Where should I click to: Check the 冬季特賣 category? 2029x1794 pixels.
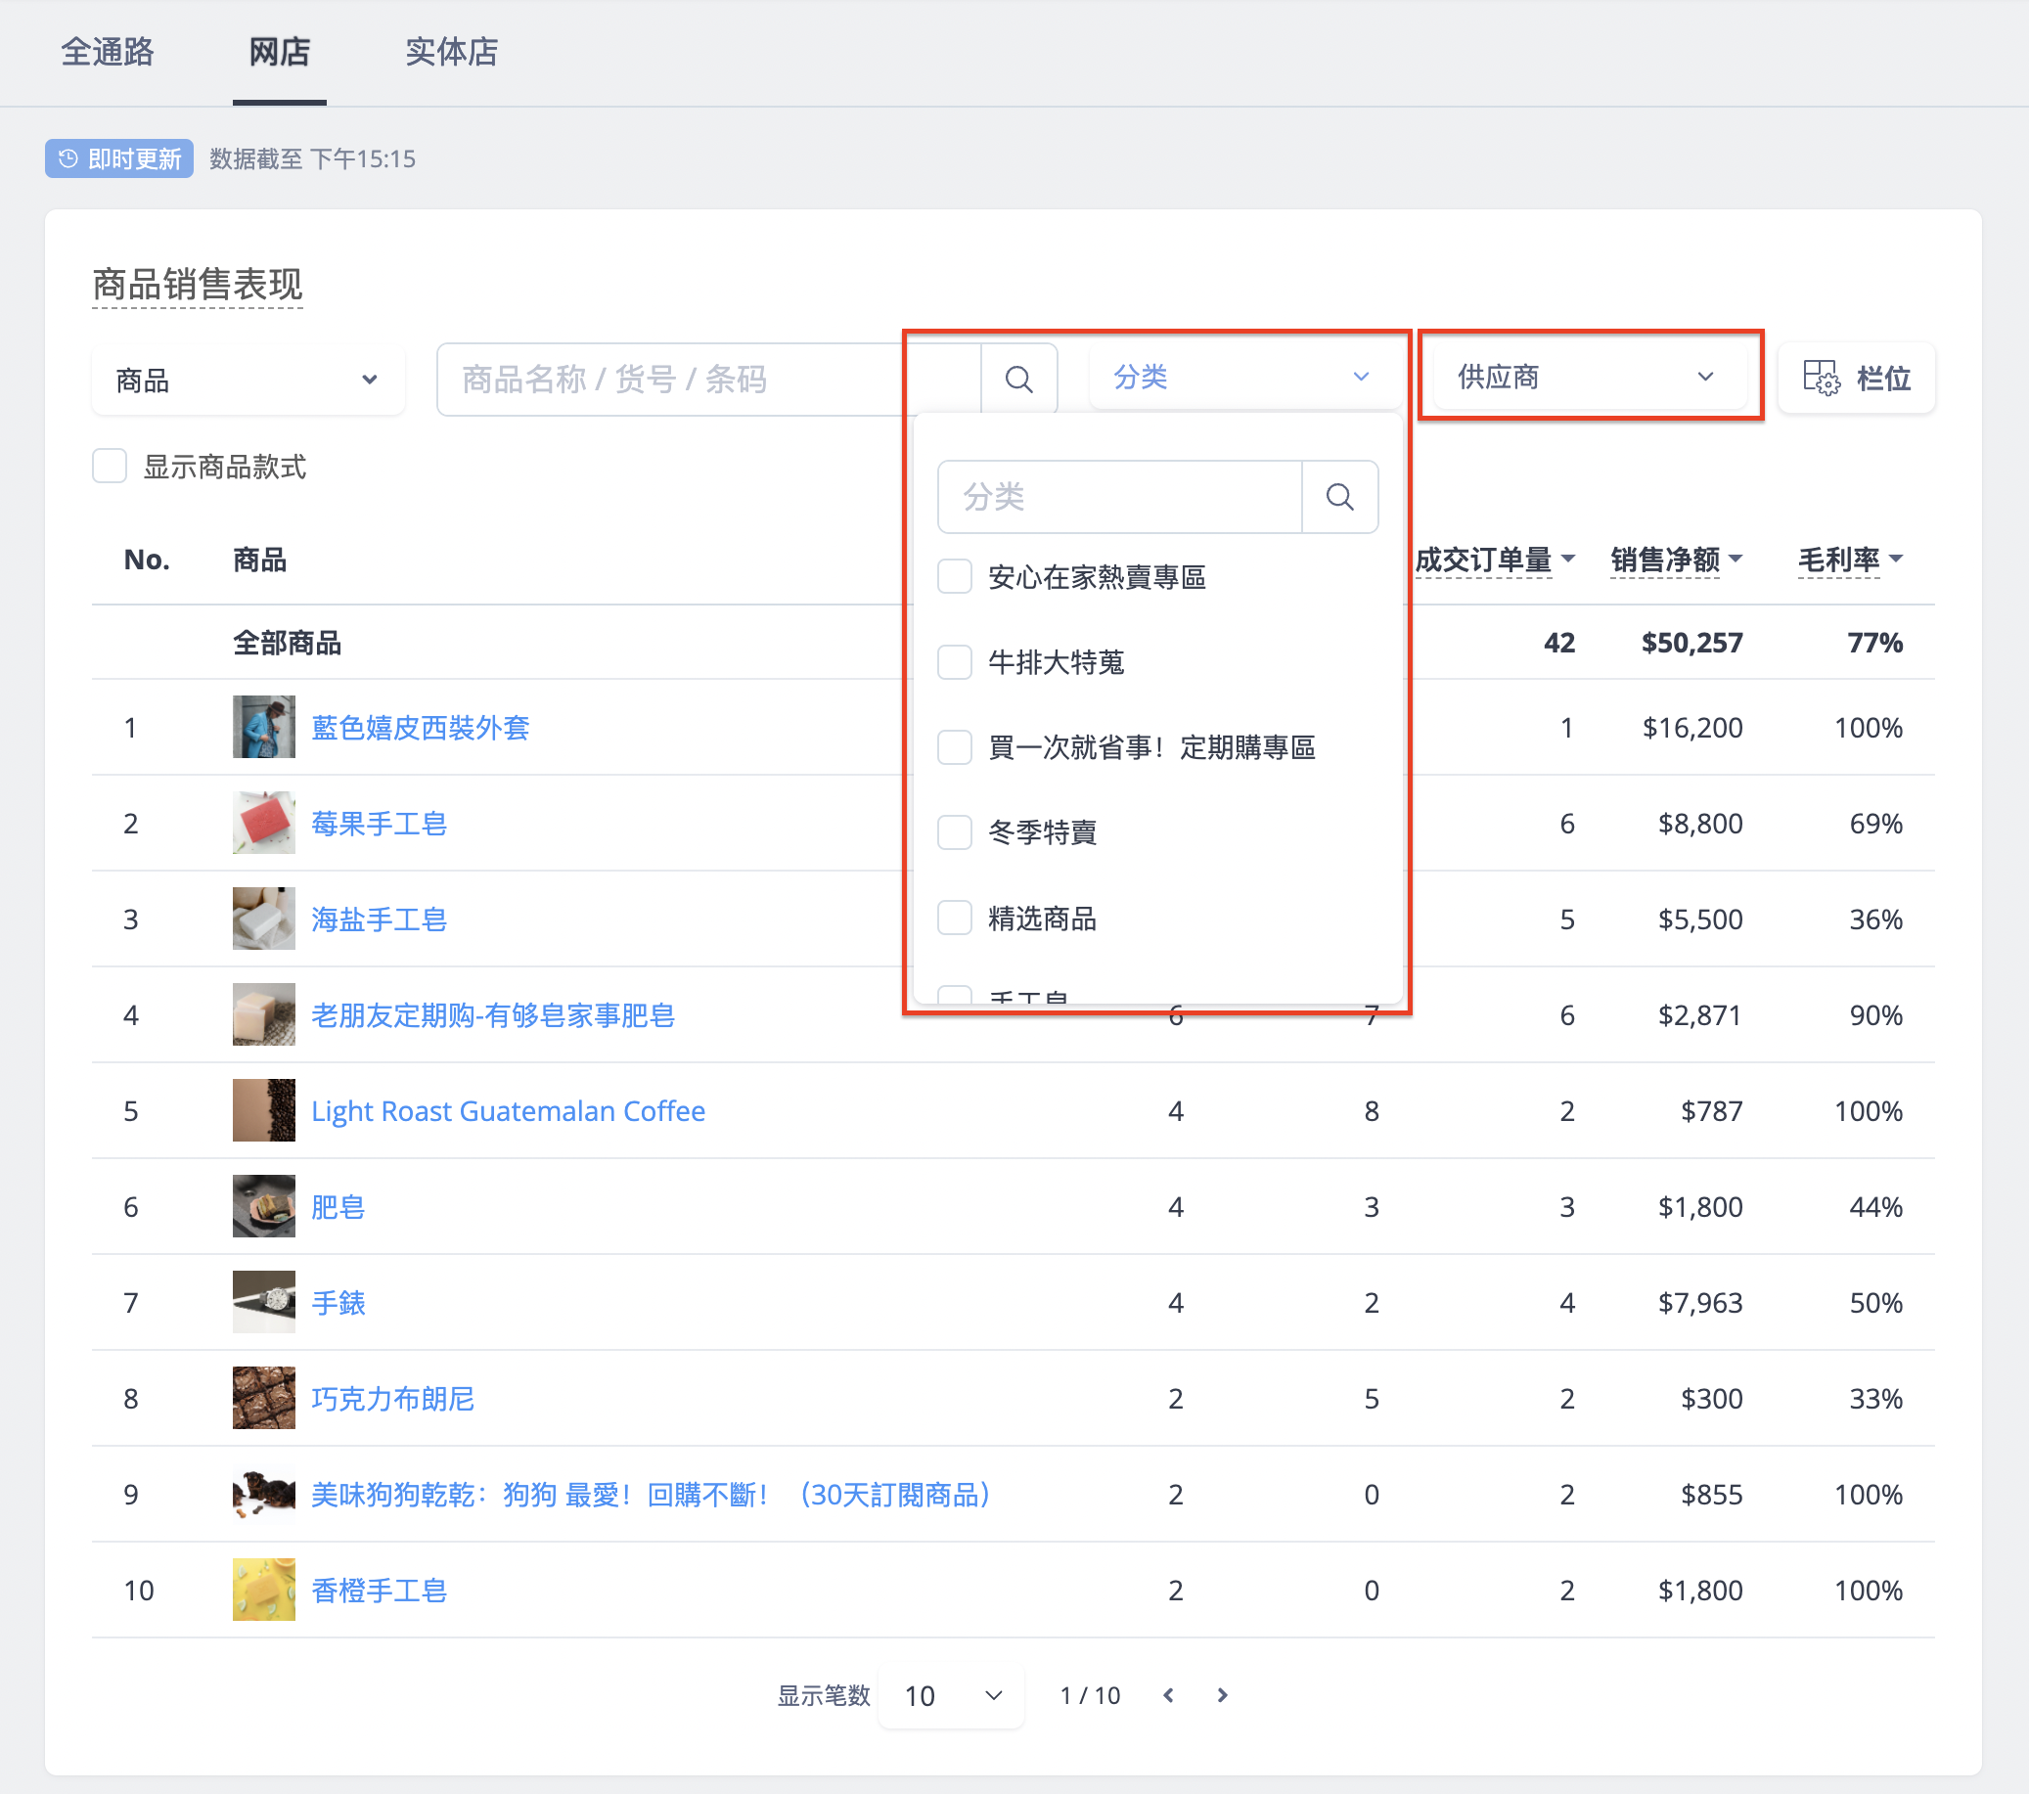click(x=955, y=832)
